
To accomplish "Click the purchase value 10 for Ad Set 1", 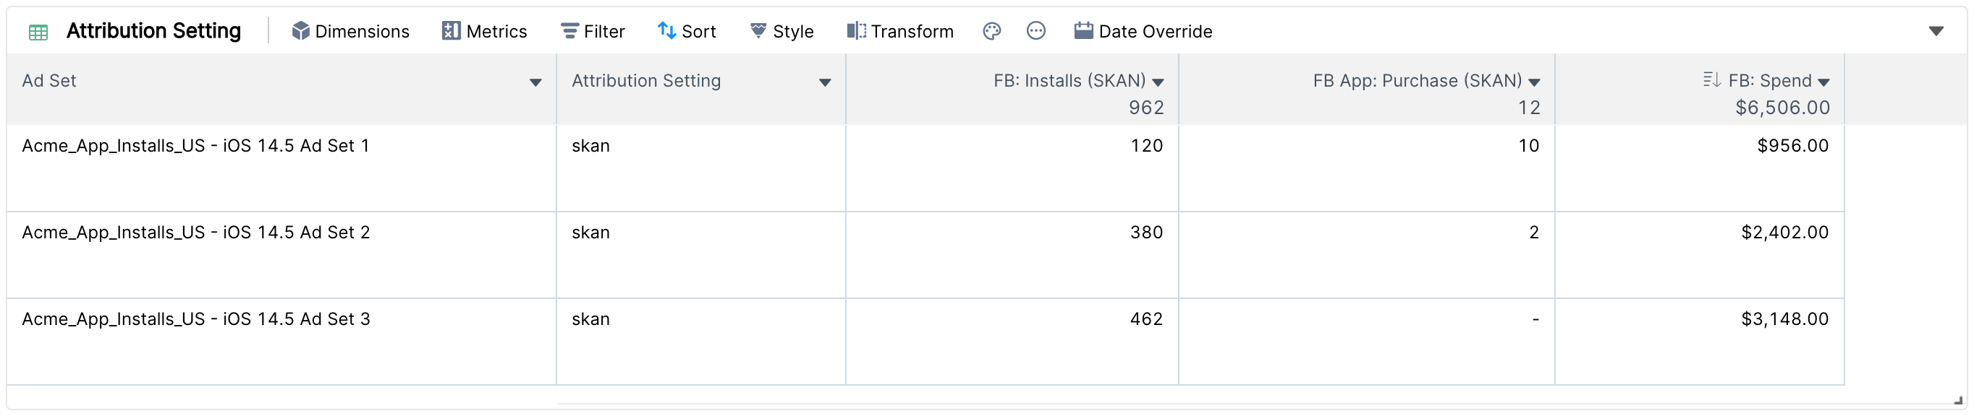I will coord(1529,146).
